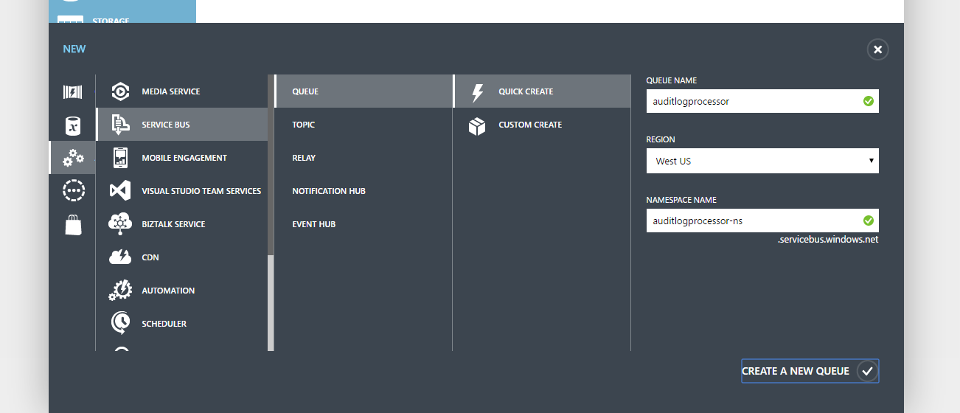Image resolution: width=960 pixels, height=413 pixels.
Task: Click the Compute category icon in sidebar
Action: tap(72, 92)
